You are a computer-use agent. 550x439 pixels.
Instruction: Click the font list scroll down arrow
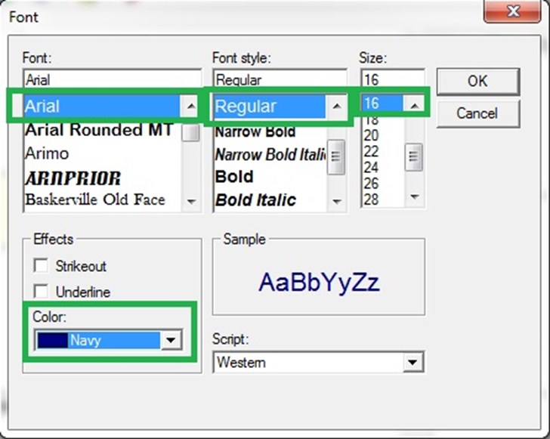(x=192, y=202)
